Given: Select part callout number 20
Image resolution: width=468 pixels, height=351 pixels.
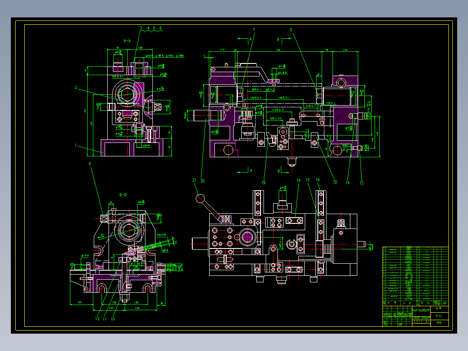Looking at the screenshot, I should (203, 181).
